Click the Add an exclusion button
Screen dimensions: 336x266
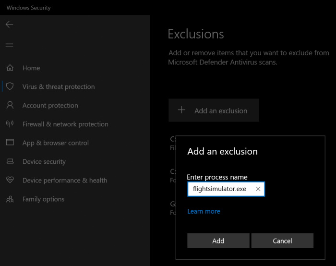click(x=214, y=110)
